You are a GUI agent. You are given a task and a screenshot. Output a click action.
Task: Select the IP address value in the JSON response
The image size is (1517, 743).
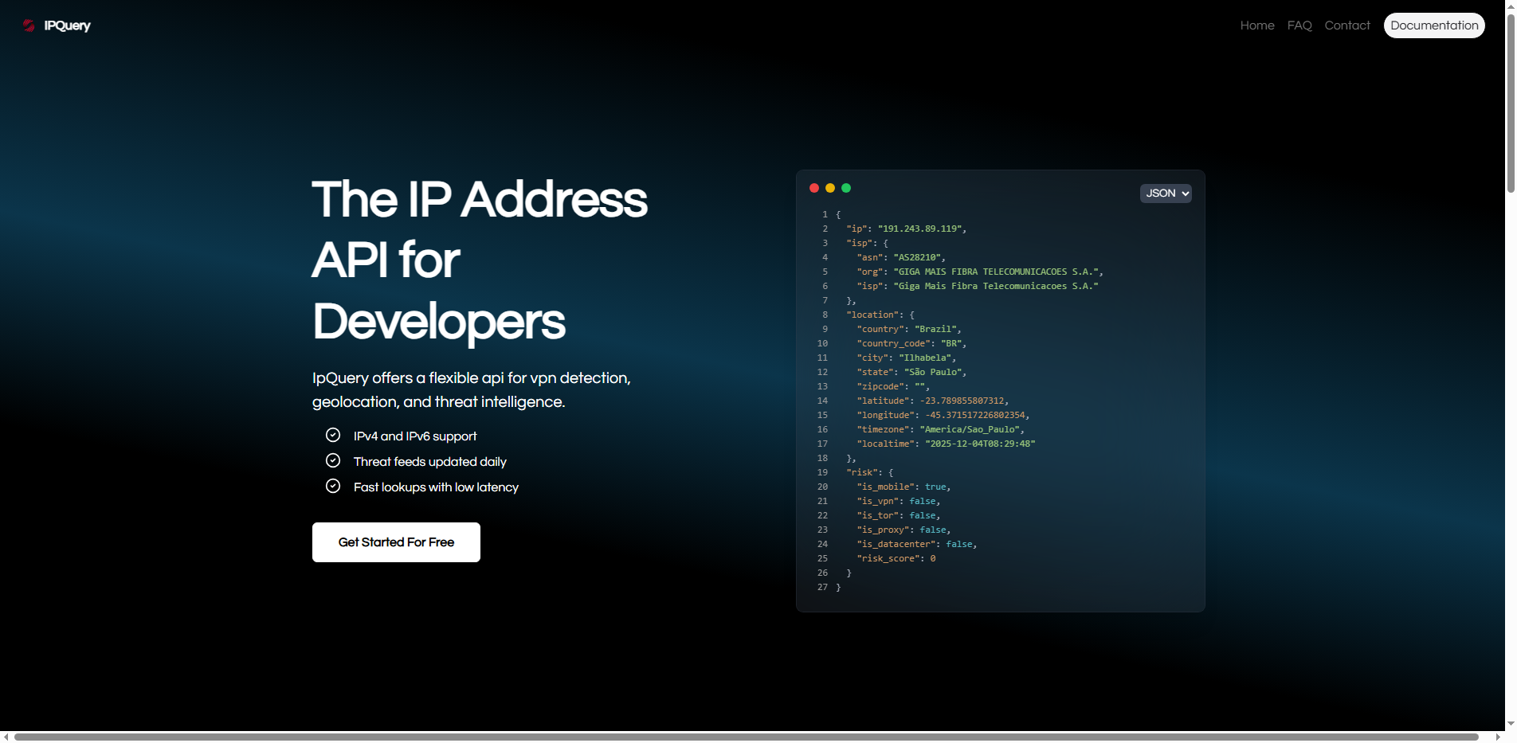pos(920,229)
